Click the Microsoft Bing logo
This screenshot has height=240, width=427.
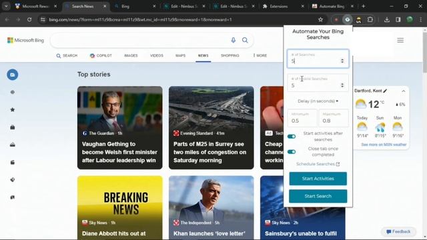[x=25, y=40]
